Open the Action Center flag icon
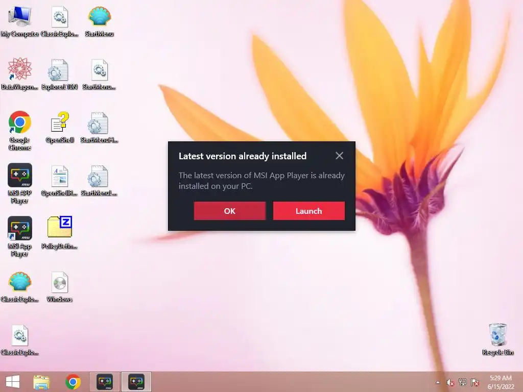The height and width of the screenshot is (392, 523). coord(475,382)
